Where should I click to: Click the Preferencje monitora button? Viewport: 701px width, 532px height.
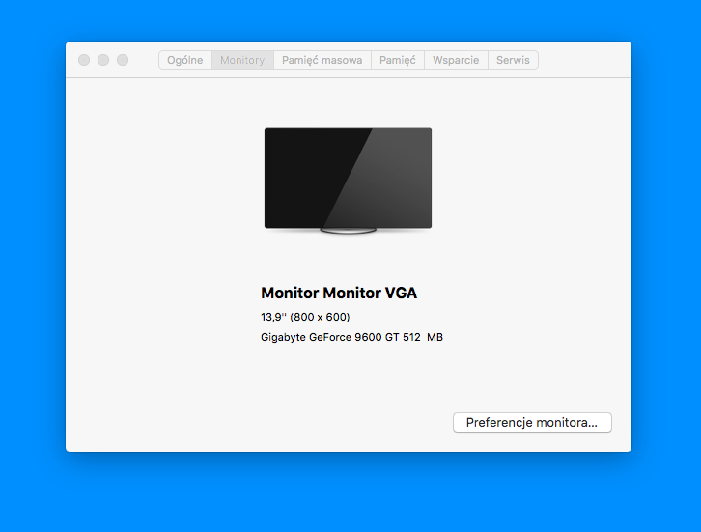coord(532,423)
